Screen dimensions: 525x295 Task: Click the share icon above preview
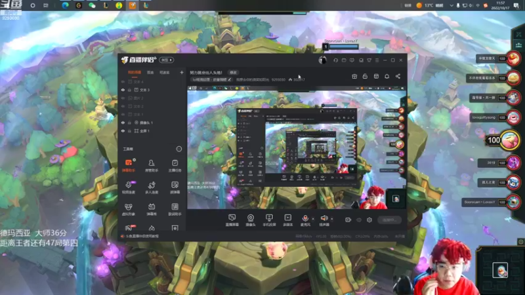pyautogui.click(x=398, y=76)
